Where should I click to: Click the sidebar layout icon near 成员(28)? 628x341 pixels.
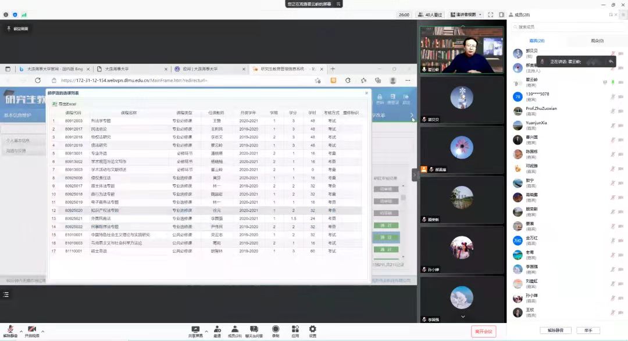[x=502, y=15]
